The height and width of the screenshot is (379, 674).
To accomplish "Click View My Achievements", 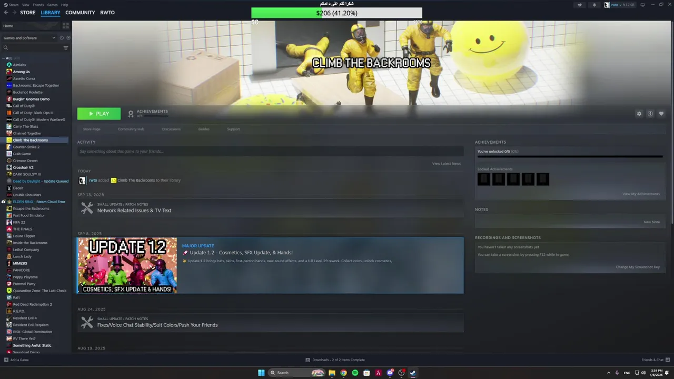I will [641, 194].
